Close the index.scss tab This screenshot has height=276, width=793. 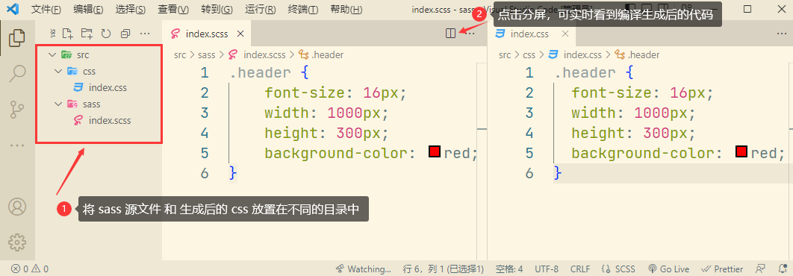[x=240, y=34]
